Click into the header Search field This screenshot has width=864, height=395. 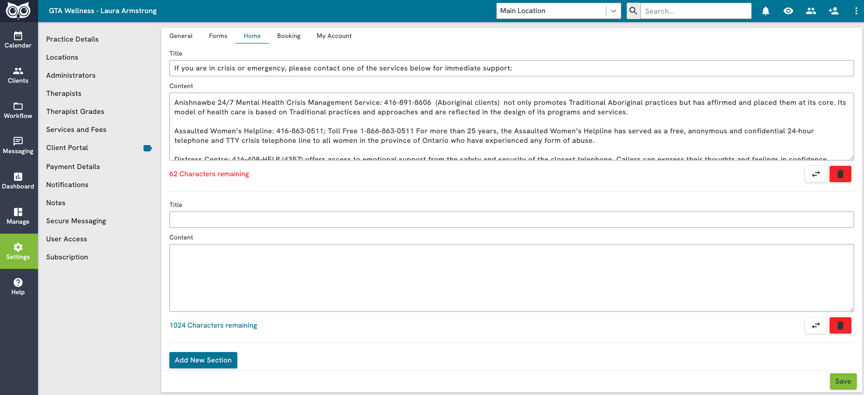(696, 11)
